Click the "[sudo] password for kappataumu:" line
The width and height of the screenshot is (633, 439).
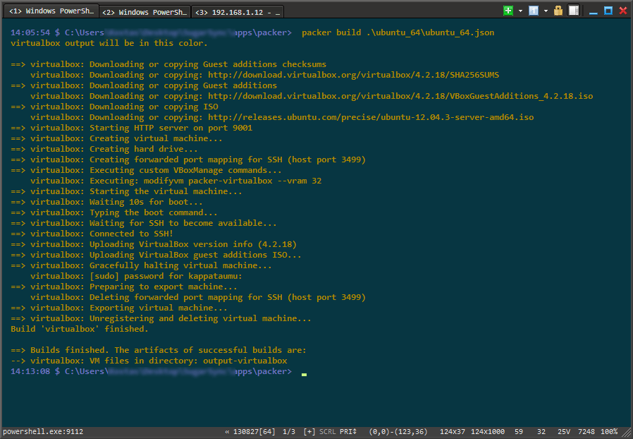point(136,276)
